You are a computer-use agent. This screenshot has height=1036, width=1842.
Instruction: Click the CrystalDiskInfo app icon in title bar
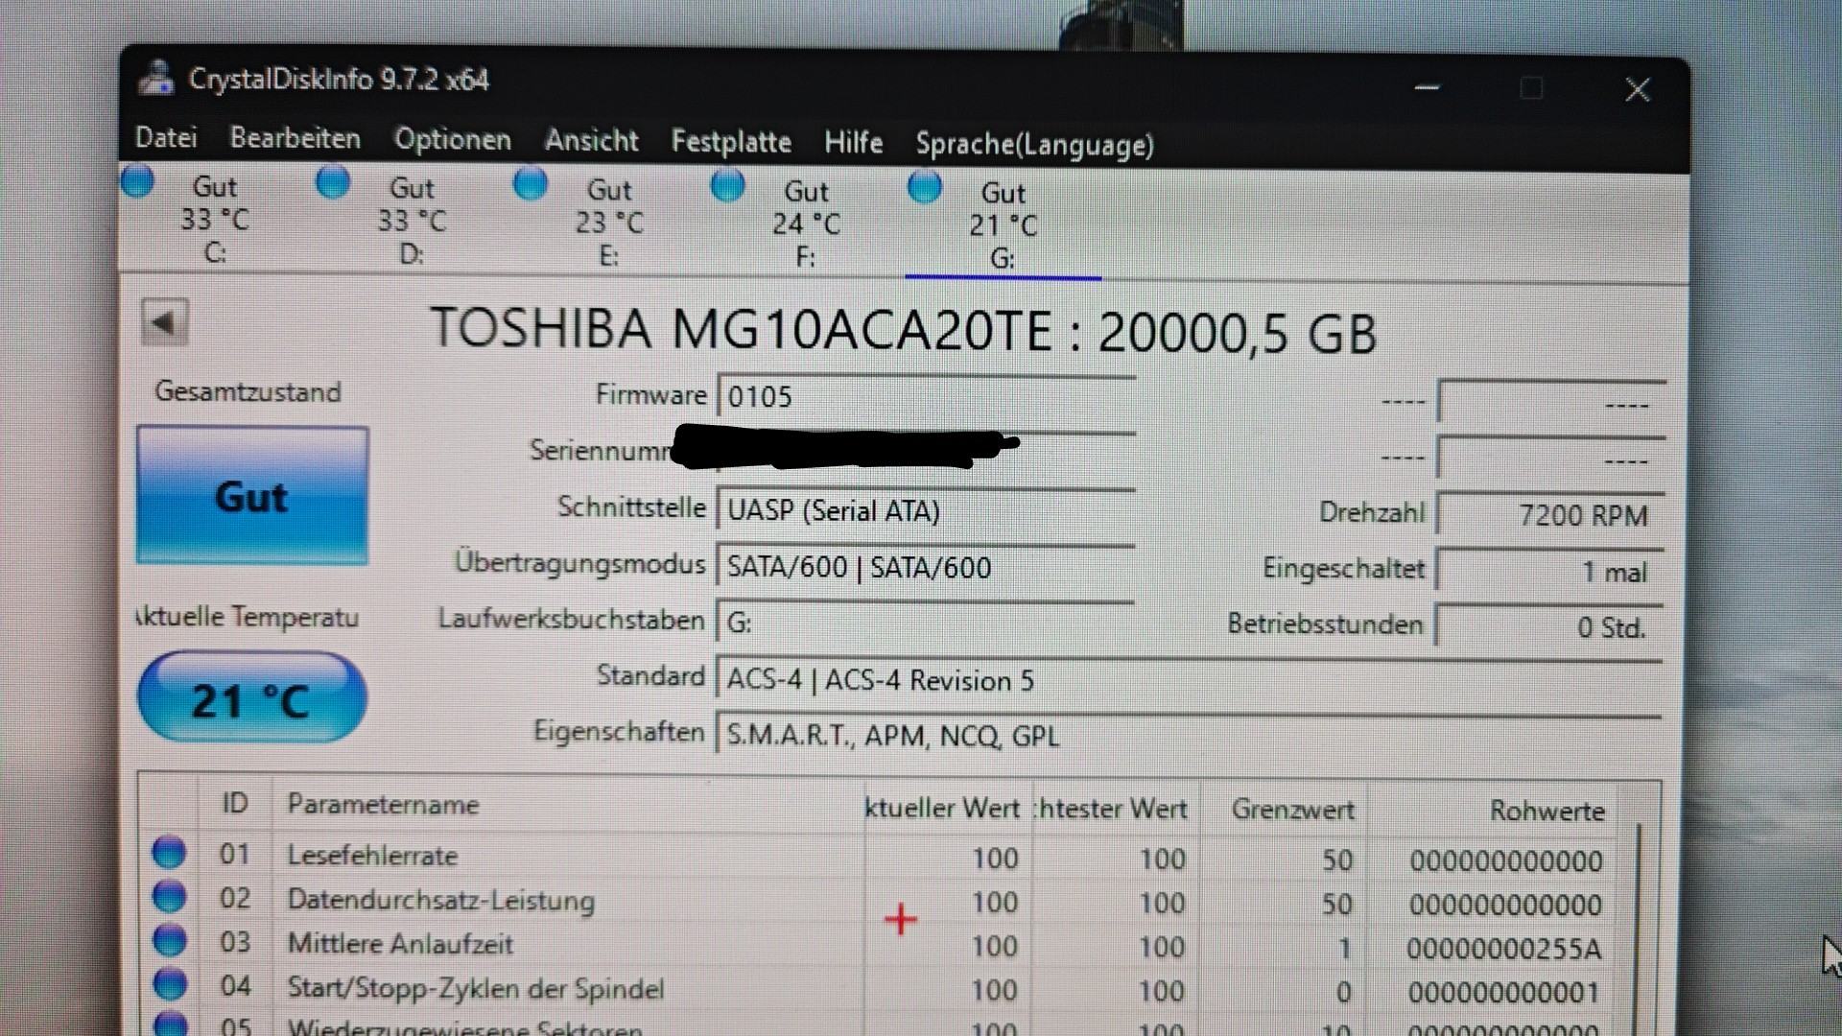[155, 78]
